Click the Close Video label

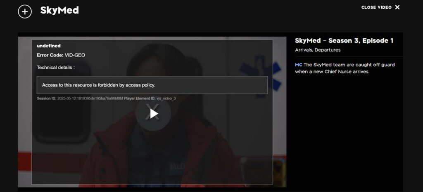pyautogui.click(x=376, y=7)
